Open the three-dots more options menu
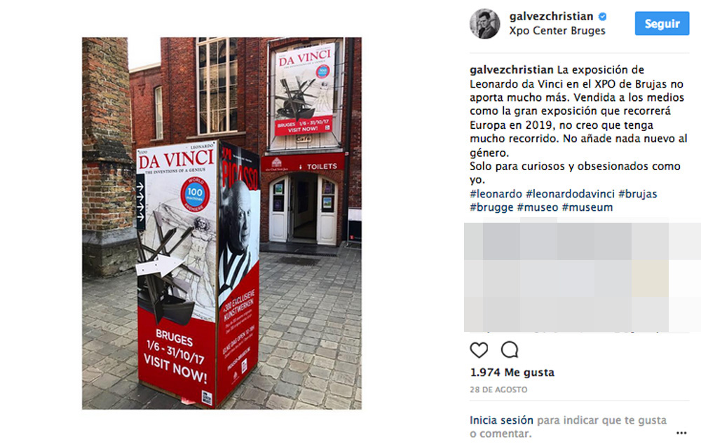Image resolution: width=701 pixels, height=444 pixels. coord(681,433)
